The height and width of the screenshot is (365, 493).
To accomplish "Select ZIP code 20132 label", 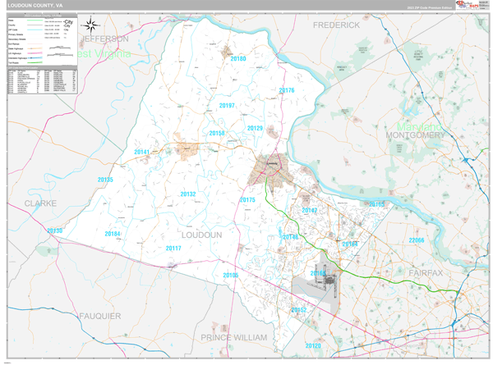I will tap(188, 194).
